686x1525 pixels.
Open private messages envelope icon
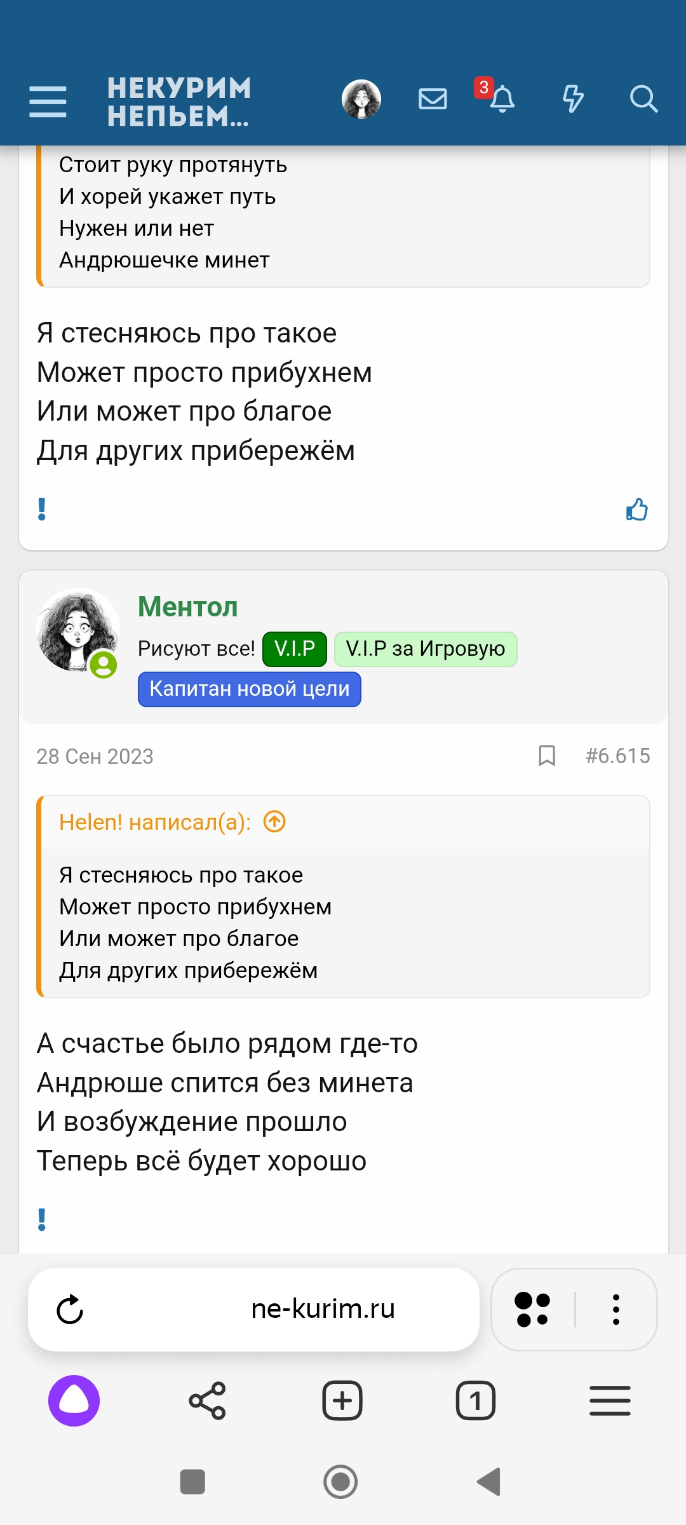point(433,99)
